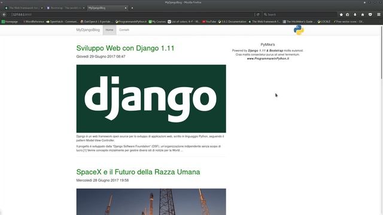This screenshot has height=215, width=383.
Task: Open the OpenHatch bookmark
Action: [62, 21]
